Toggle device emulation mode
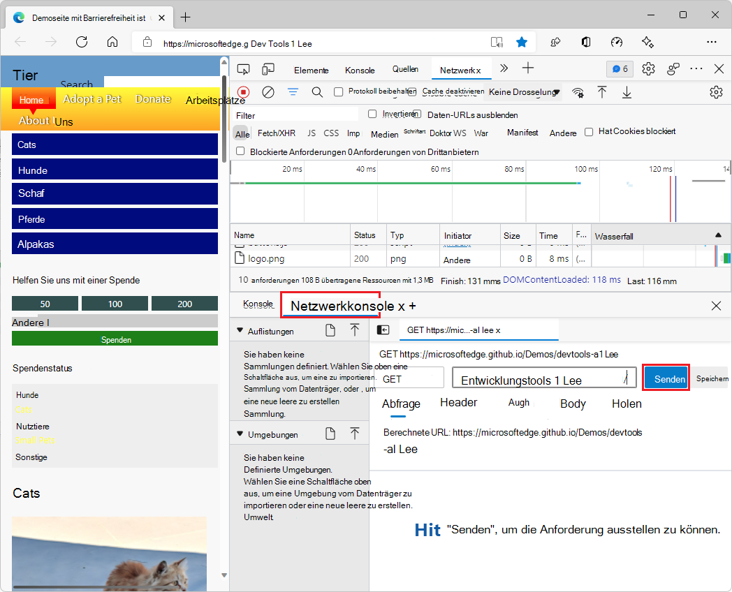 268,69
